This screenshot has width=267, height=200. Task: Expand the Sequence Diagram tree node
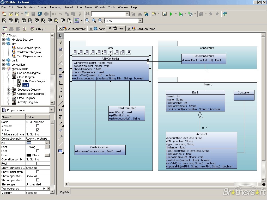tap(9, 90)
